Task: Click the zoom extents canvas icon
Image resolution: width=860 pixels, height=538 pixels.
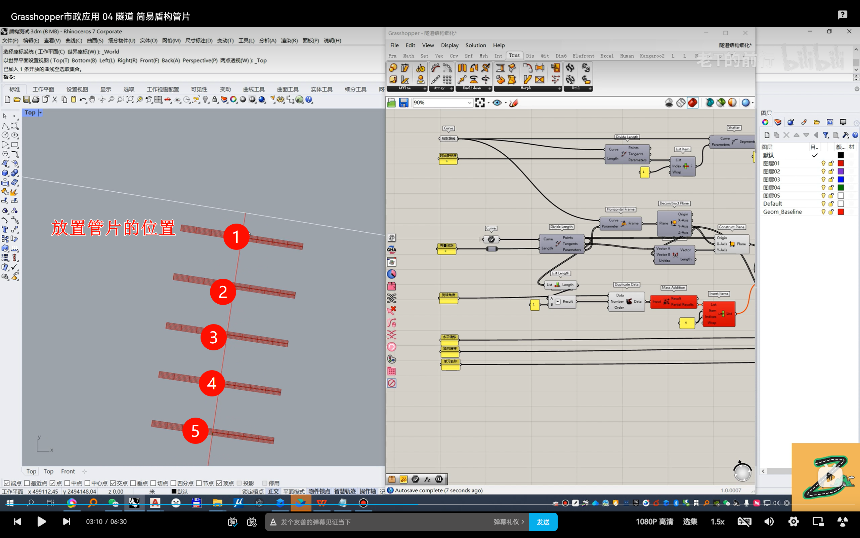Action: pos(480,103)
